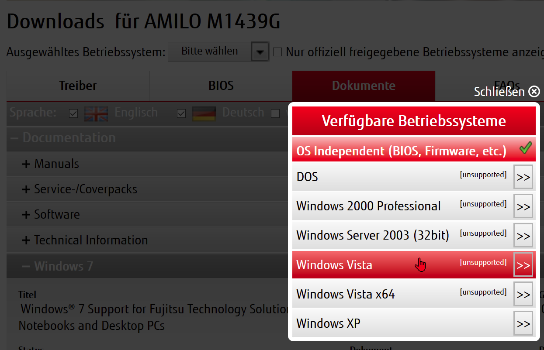This screenshot has height=350, width=544.
Task: Click the Ausgewähltes Betriebssystem label
Action: [x=86, y=52]
